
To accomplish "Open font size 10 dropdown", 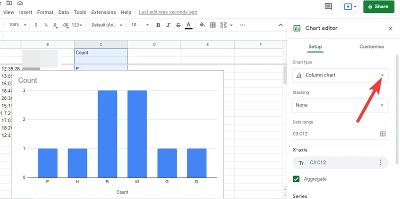I will click(140, 25).
